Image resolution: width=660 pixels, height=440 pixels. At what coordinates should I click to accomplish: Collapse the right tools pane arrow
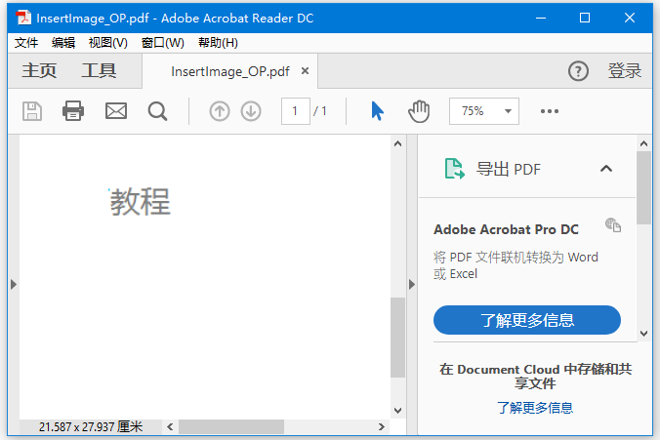(x=412, y=284)
